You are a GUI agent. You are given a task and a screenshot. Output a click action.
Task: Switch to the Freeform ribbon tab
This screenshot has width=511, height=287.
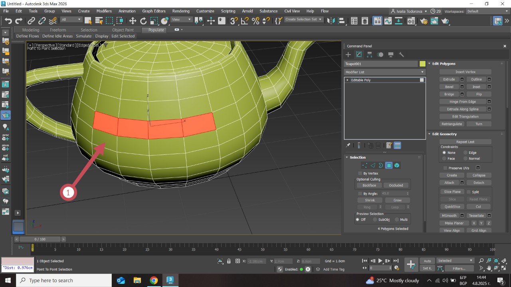pyautogui.click(x=58, y=30)
